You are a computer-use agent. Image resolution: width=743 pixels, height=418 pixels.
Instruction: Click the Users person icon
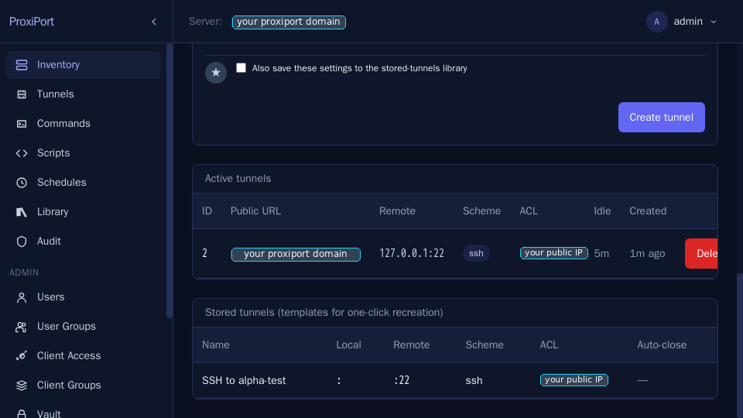(x=22, y=297)
